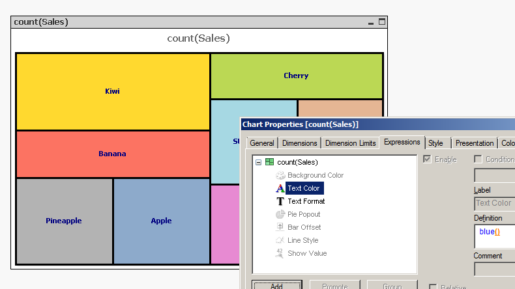Select the green Cherry block

tap(297, 76)
